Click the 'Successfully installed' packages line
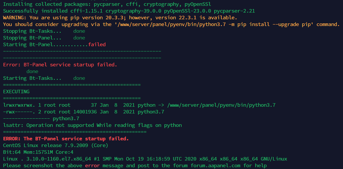This screenshot has height=169, width=343. pyautogui.click(x=129, y=11)
